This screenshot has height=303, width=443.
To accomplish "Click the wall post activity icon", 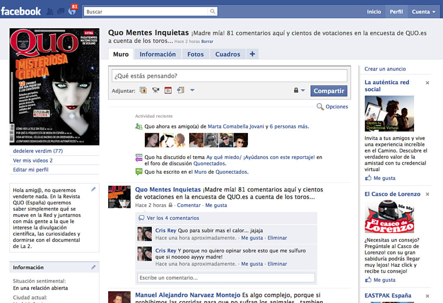I will 139,172.
